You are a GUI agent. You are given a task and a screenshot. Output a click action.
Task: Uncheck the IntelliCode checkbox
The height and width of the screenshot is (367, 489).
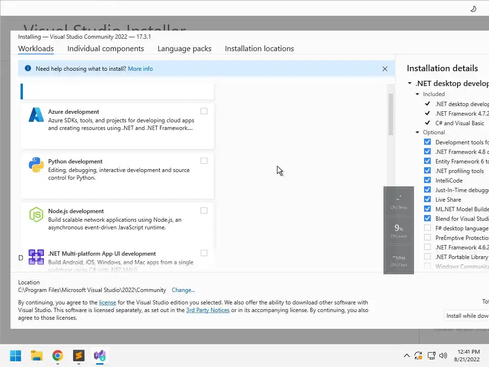click(427, 180)
